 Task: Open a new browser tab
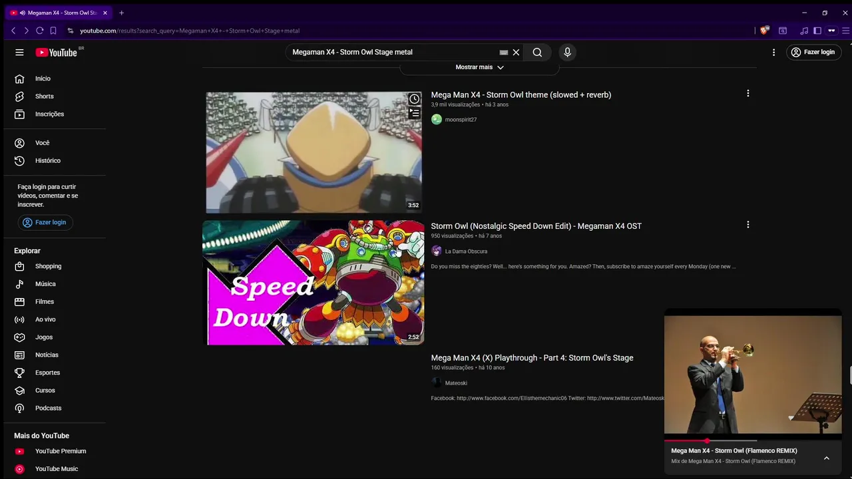click(121, 13)
